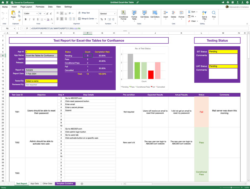Viewport: 250px width, 189px height.
Task: Toggle bold formatting on selected cell
Action: coord(26,19)
